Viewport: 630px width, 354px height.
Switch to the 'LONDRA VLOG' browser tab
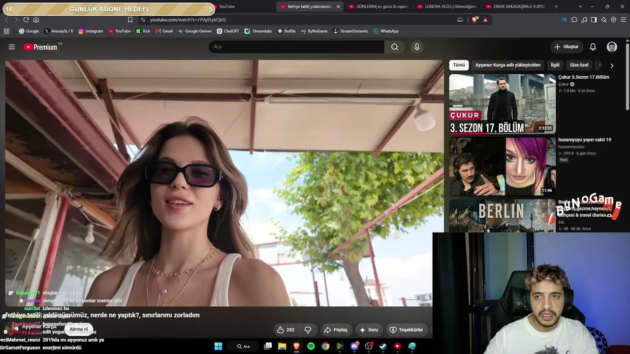(448, 6)
